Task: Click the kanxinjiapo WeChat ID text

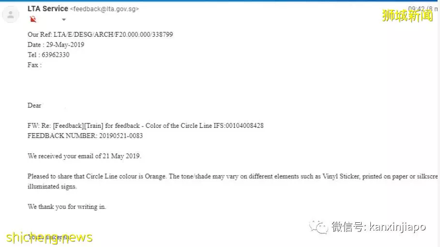Action: (x=397, y=227)
